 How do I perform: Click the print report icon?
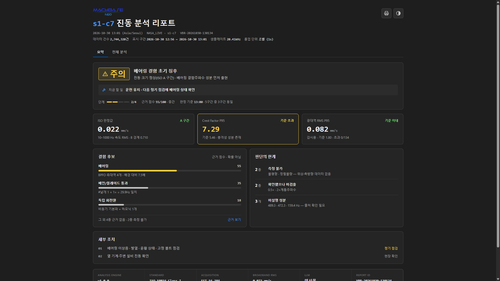386,13
